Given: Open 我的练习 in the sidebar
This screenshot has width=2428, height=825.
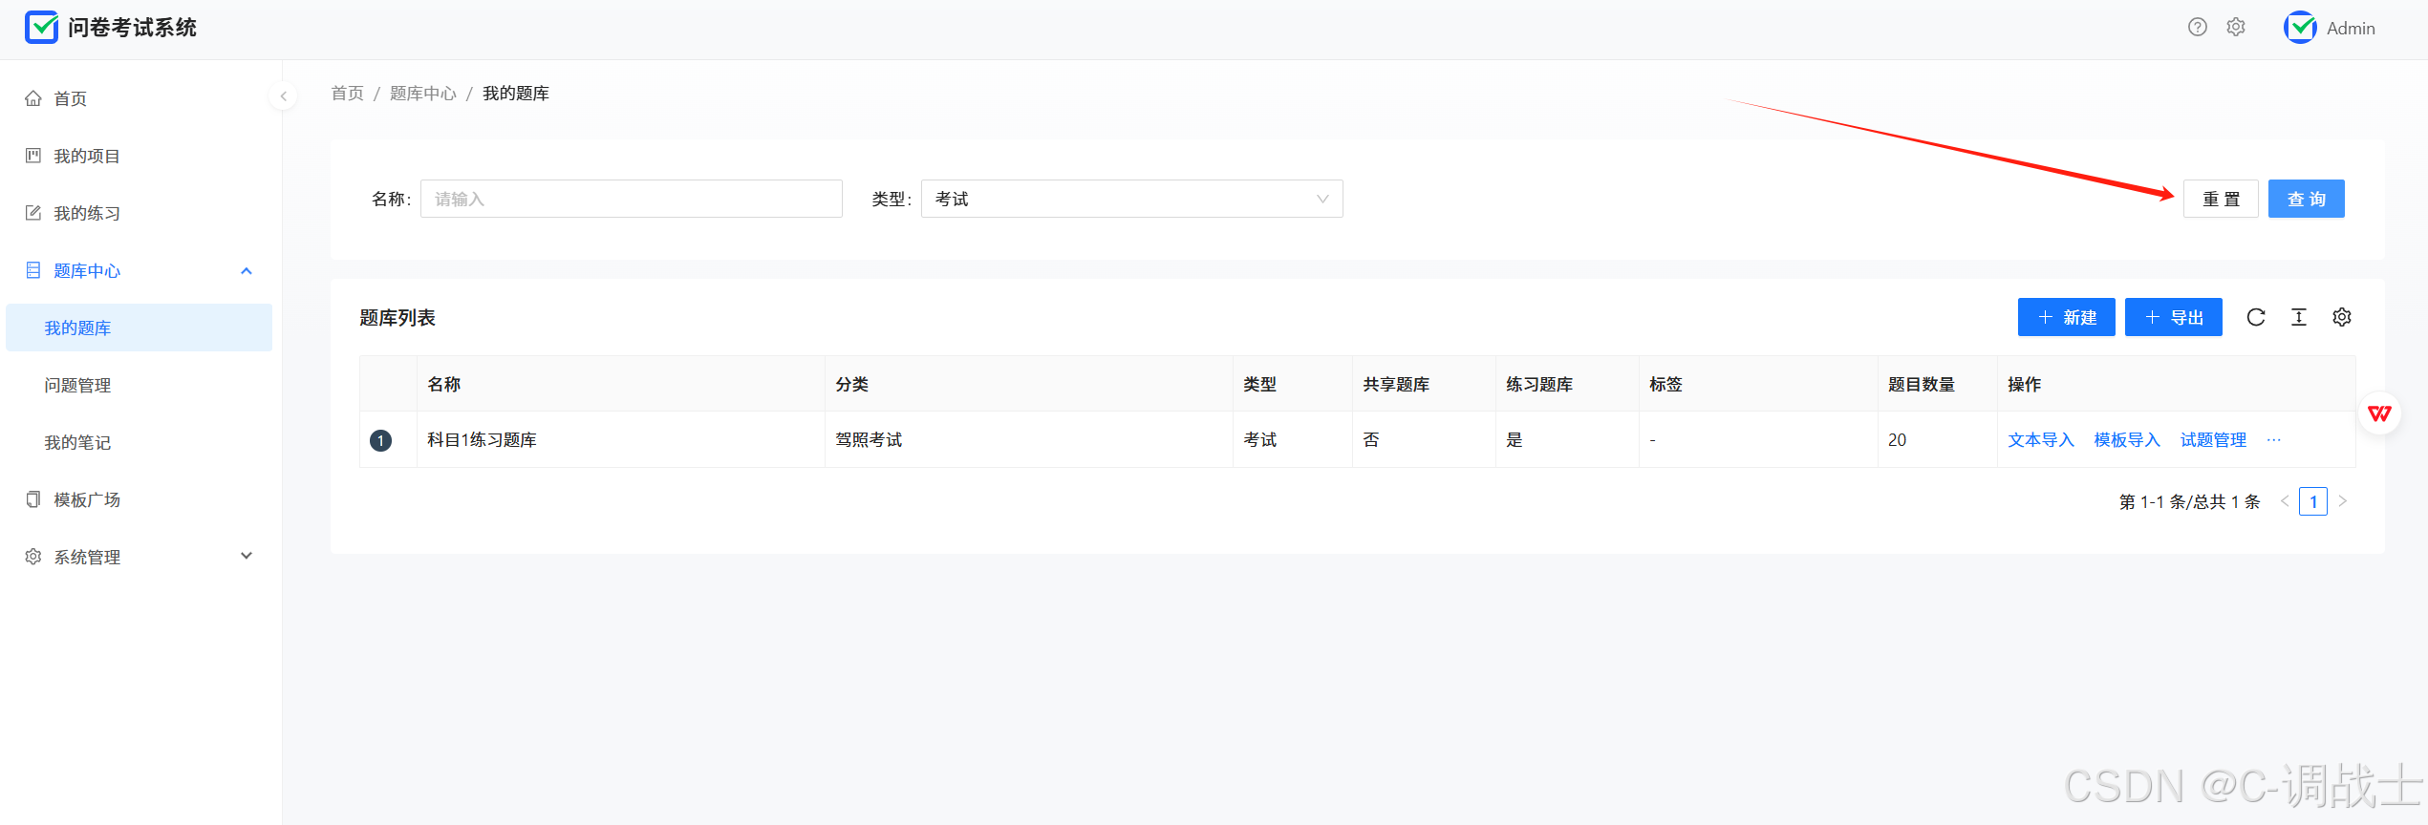Looking at the screenshot, I should 140,213.
